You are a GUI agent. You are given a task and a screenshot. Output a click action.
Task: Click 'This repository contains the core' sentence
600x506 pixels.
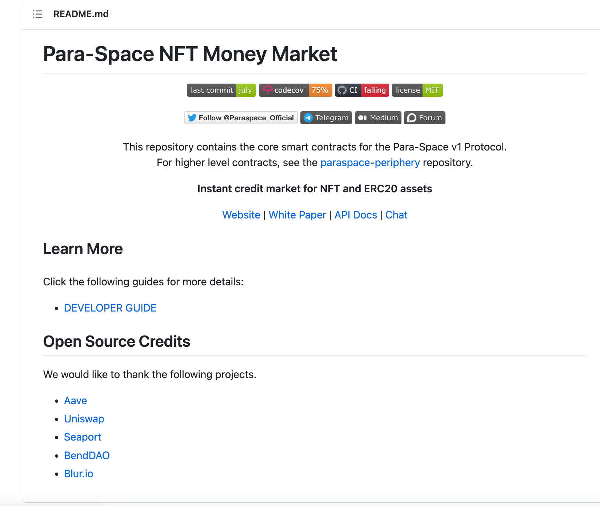(315, 147)
